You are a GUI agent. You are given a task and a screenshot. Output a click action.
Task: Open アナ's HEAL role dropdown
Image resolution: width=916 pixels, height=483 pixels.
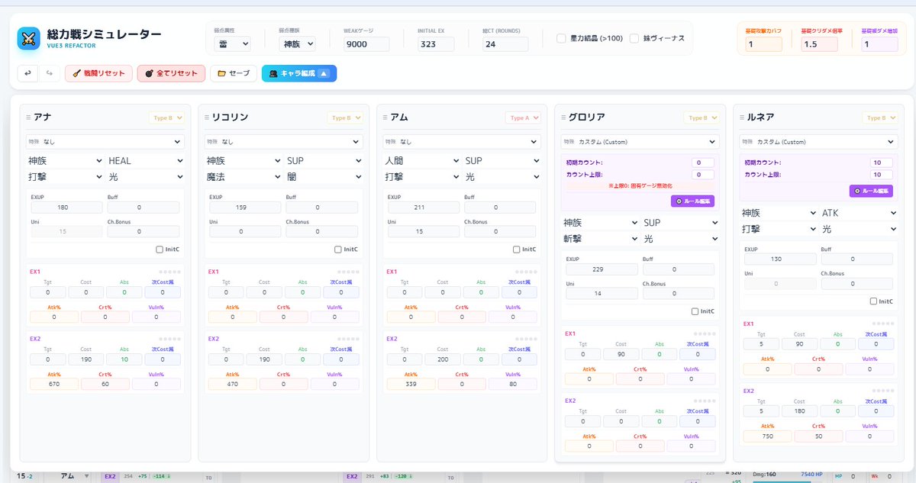[146, 161]
